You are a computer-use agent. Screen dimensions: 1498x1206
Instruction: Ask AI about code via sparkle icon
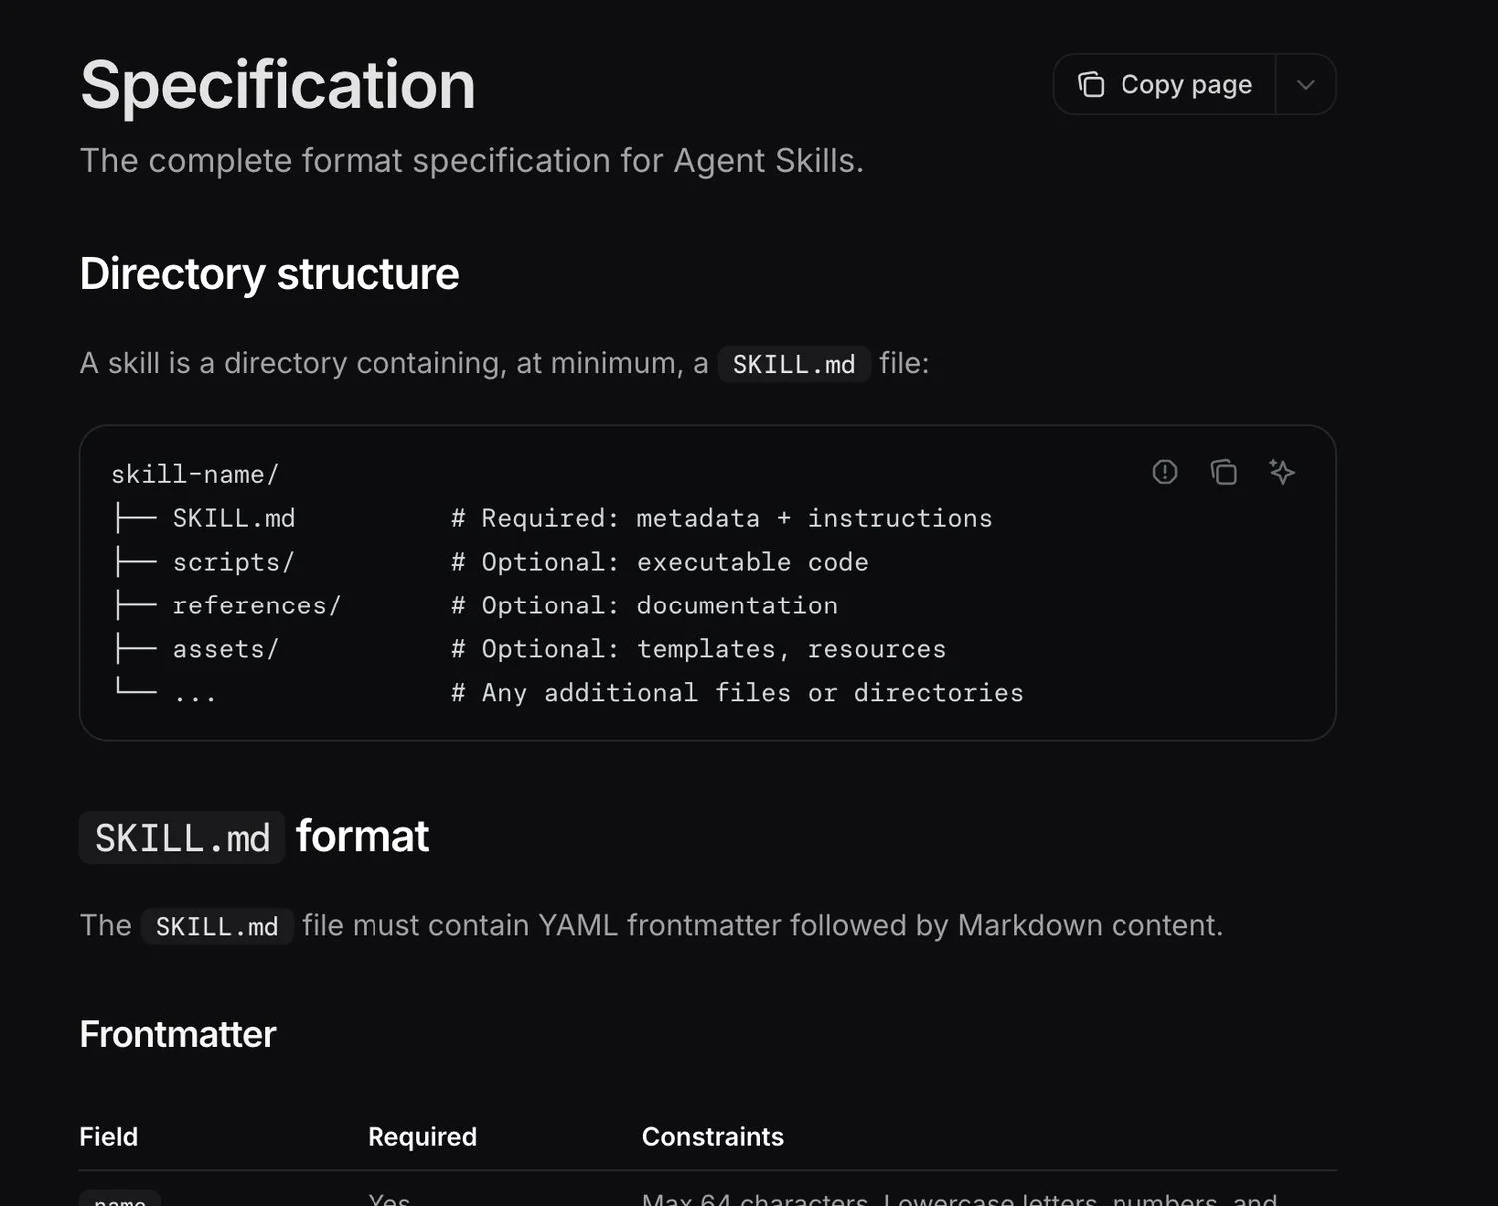pyautogui.click(x=1282, y=472)
